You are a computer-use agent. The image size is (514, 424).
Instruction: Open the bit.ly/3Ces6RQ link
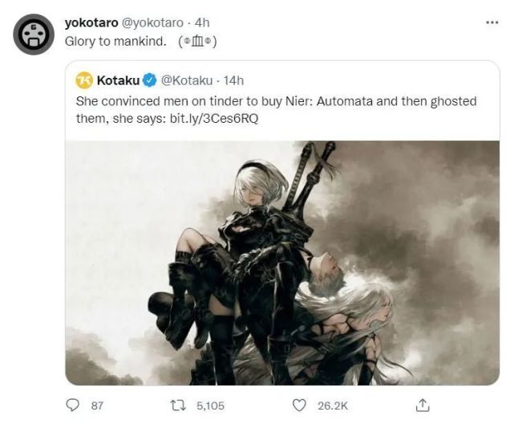[214, 119]
